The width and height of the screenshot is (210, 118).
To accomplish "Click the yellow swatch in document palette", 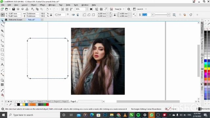I will (x=24, y=105).
